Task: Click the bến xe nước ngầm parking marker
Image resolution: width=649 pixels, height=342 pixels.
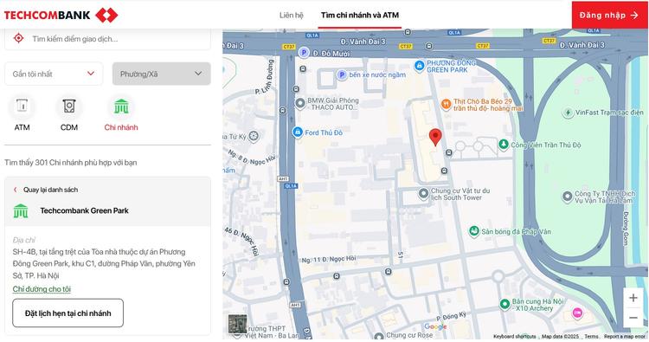Action: [x=342, y=75]
